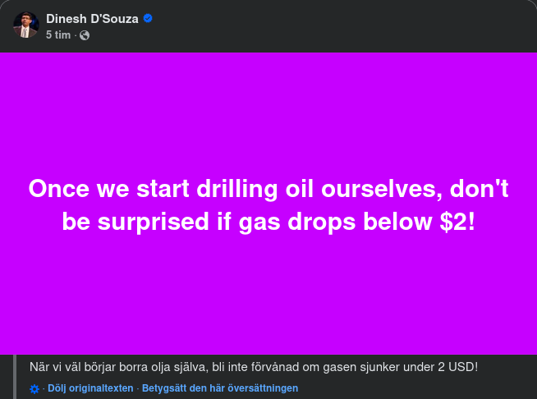Rate translation via "Betygsätt den här översättningen"
This screenshot has width=537, height=399.
coord(220,388)
